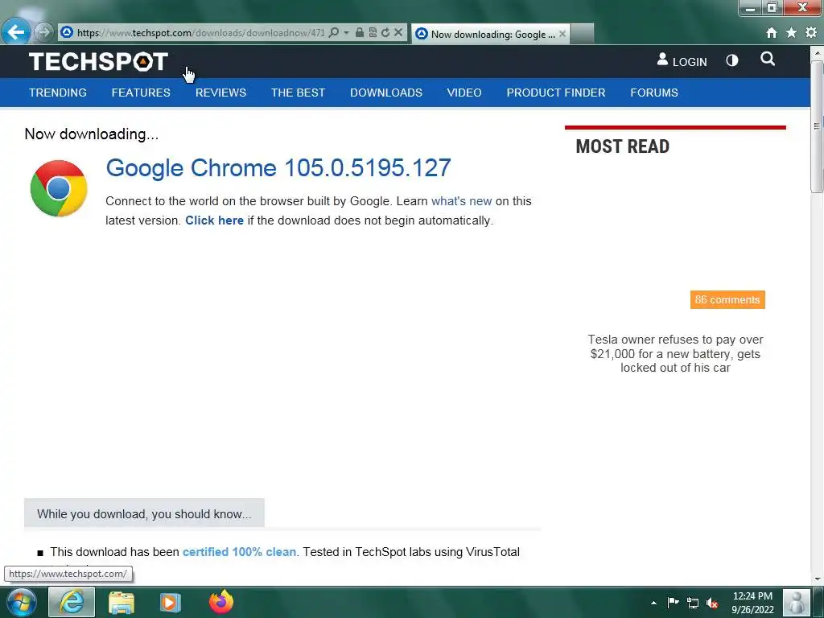
Task: Click the 'certified 100% clean' link
Action: pyautogui.click(x=239, y=552)
